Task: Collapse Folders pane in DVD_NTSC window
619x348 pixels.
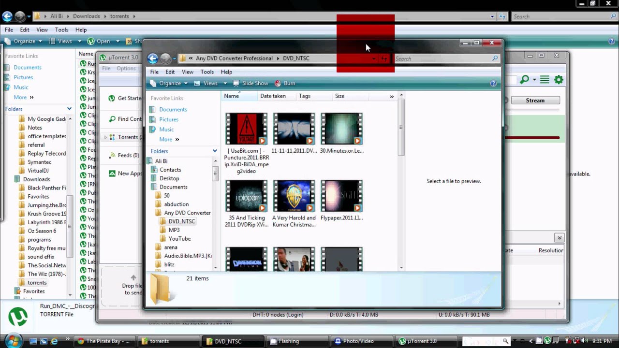Action: tap(215, 151)
